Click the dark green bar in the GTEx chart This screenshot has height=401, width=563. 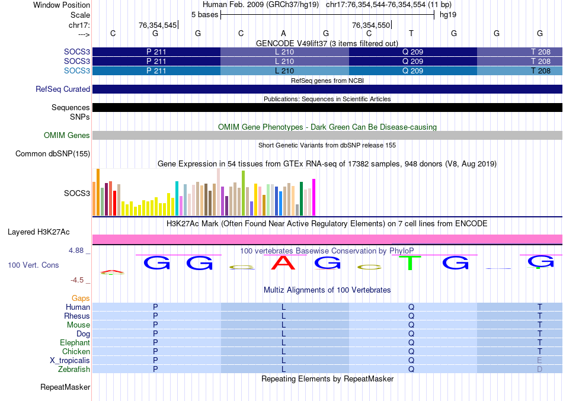[x=302, y=198]
